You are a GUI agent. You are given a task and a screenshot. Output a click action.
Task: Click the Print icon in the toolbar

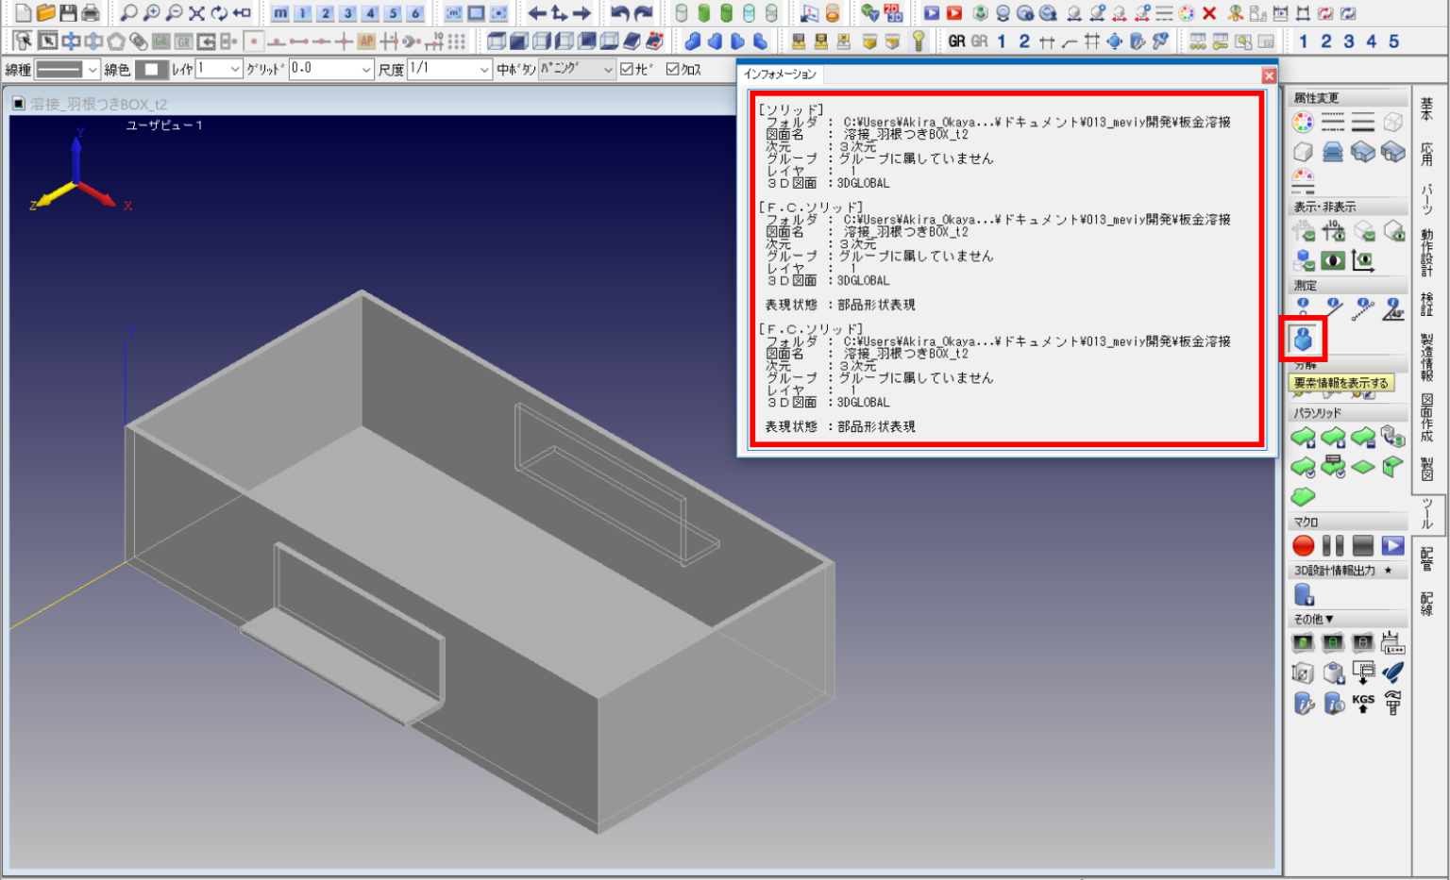click(91, 13)
